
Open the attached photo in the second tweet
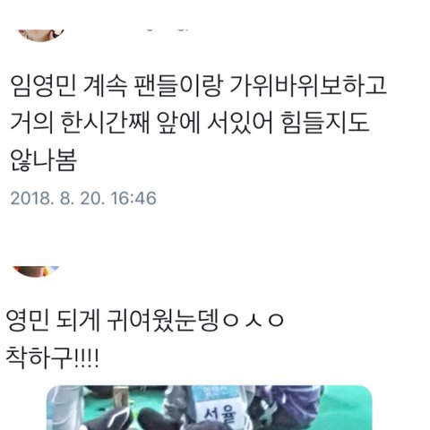click(210, 408)
